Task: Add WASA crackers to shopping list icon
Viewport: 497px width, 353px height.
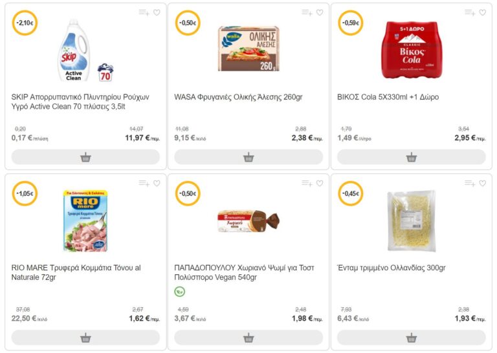Action: 307,13
